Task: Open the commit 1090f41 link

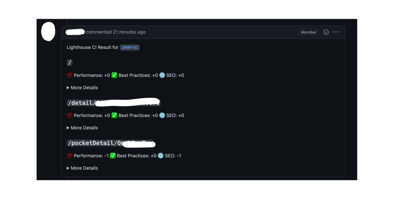Action: [130, 48]
